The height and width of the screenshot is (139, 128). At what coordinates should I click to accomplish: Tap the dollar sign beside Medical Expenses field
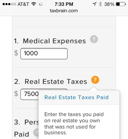(16, 53)
